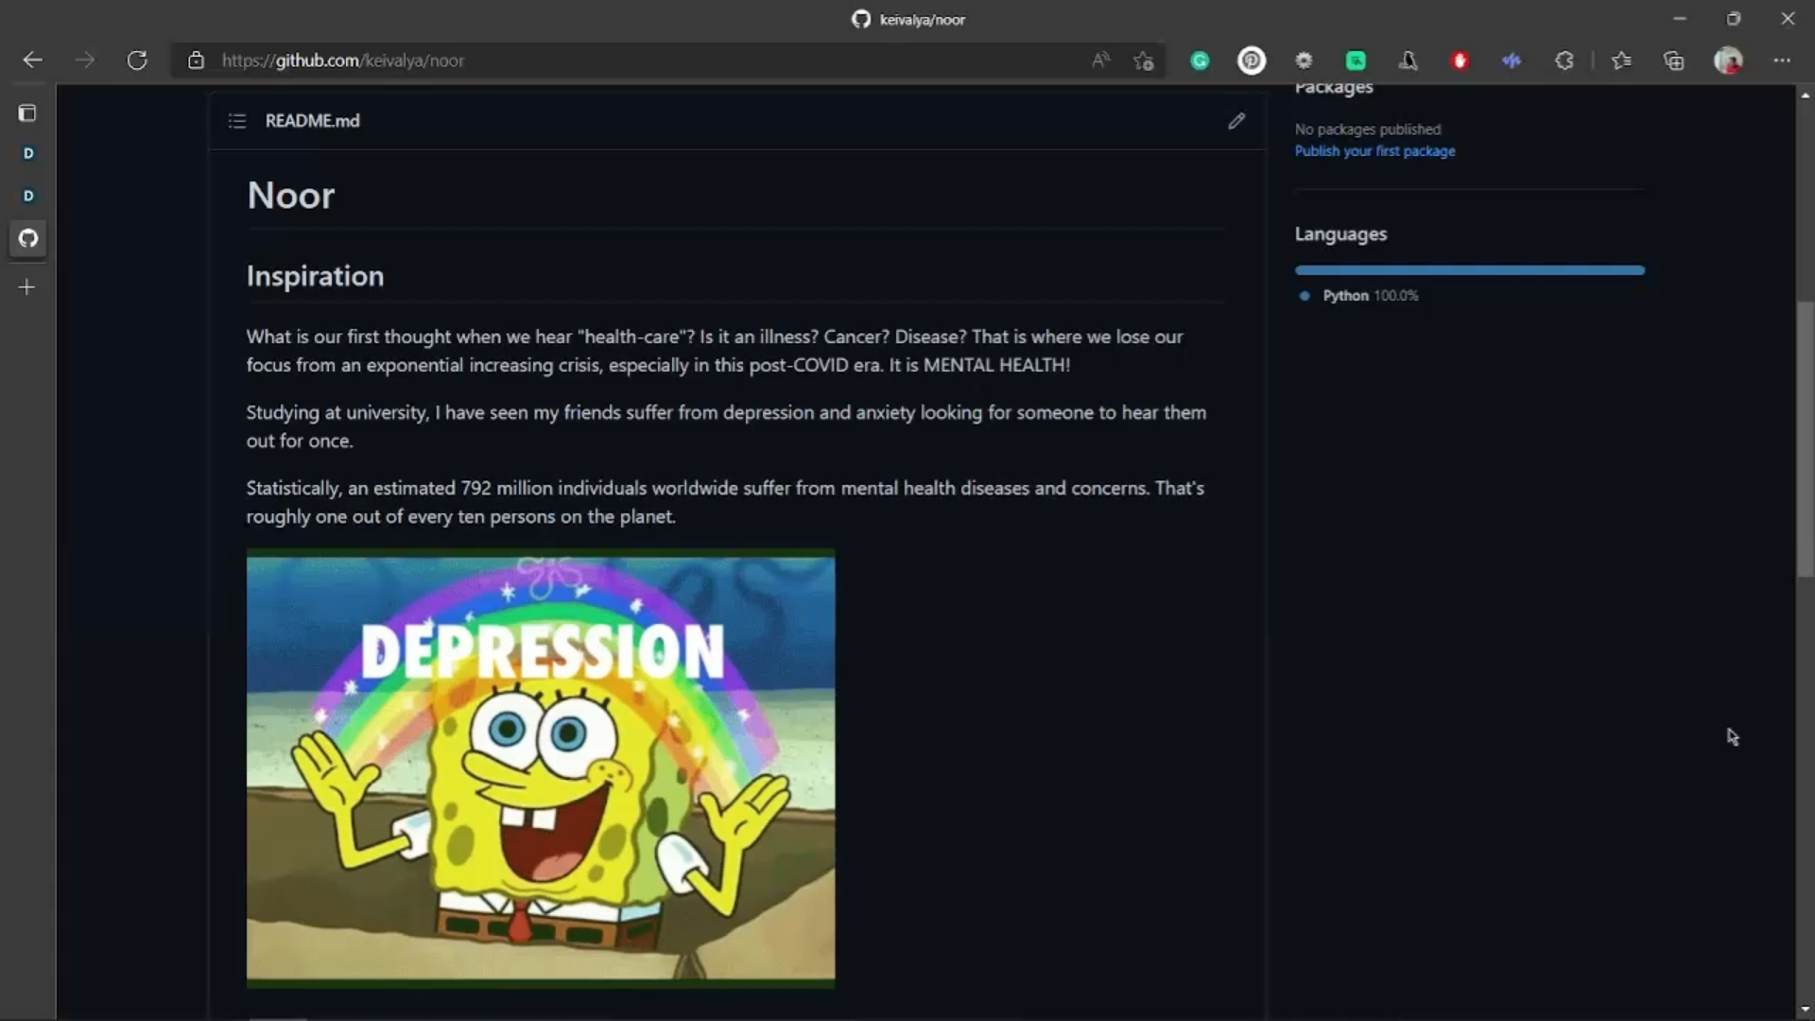Viewport: 1815px width, 1021px height.
Task: Add this page to favorites star
Action: 1144,61
